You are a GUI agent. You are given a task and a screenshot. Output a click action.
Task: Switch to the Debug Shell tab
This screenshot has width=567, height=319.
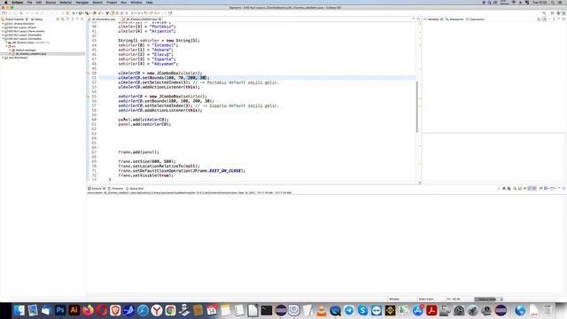pyautogui.click(x=135, y=189)
